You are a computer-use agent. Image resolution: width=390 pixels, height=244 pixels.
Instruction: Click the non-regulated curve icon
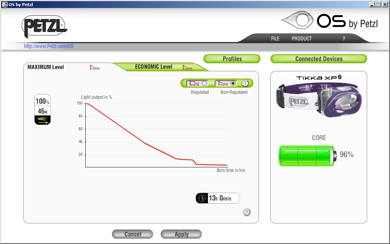222,83
